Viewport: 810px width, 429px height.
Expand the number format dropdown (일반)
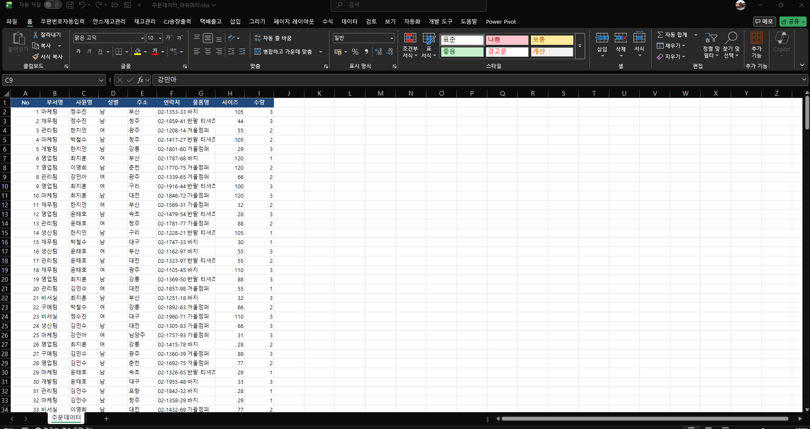392,38
